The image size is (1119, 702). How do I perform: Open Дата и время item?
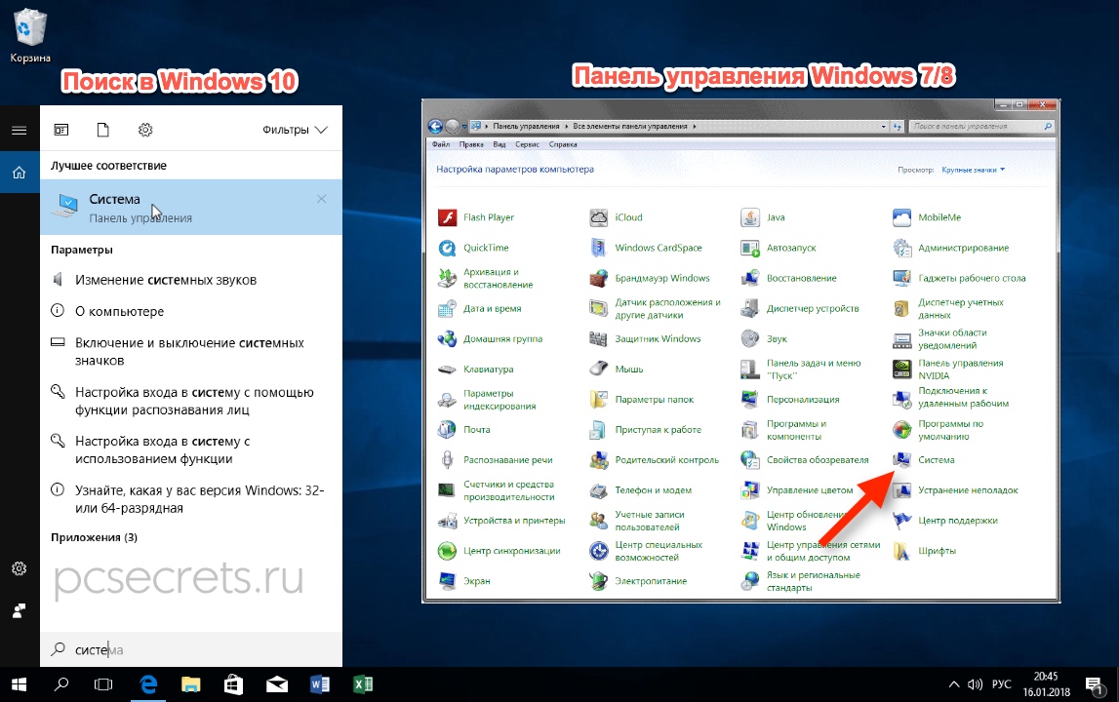480,308
